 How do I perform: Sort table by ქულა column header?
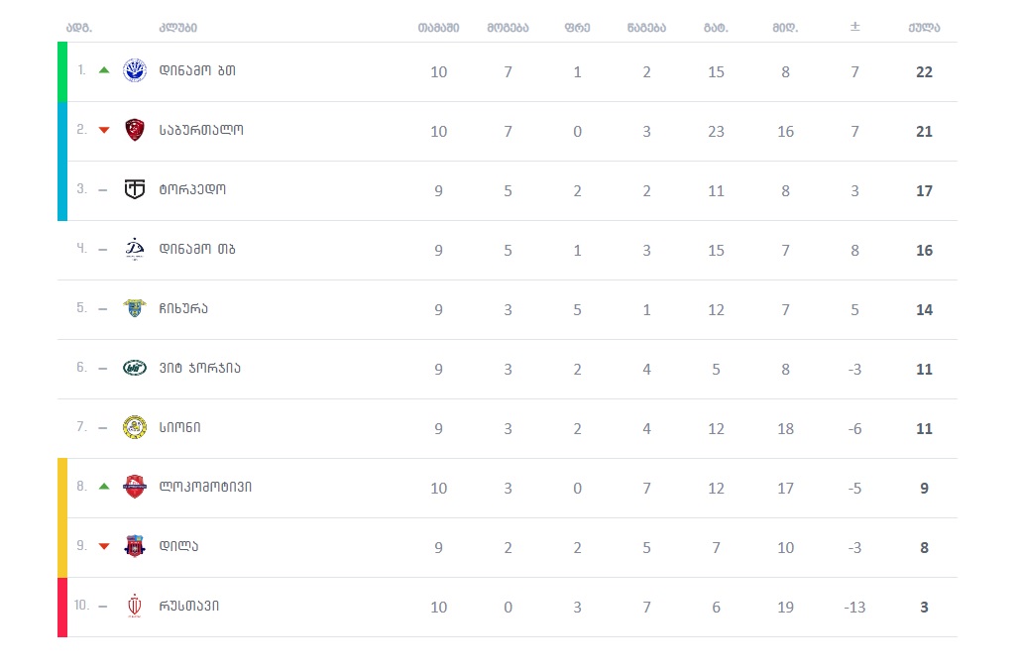pyautogui.click(x=924, y=28)
